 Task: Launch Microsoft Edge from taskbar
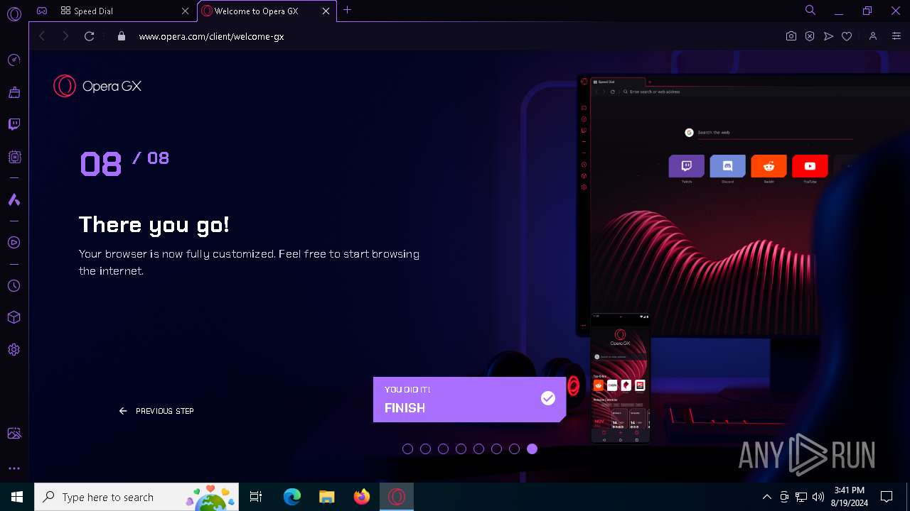click(292, 497)
